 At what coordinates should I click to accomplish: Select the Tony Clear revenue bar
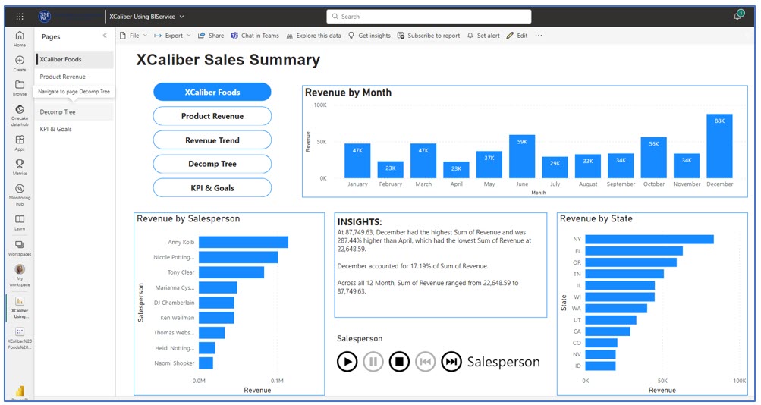(231, 272)
